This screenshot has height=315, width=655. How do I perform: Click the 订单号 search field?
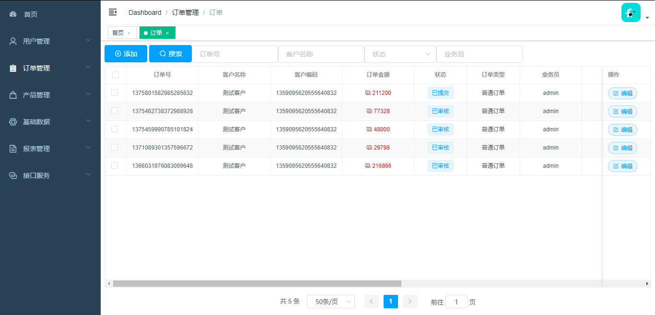(235, 54)
